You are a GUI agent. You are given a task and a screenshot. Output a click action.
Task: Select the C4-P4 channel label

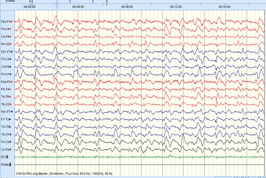coord(5,37)
